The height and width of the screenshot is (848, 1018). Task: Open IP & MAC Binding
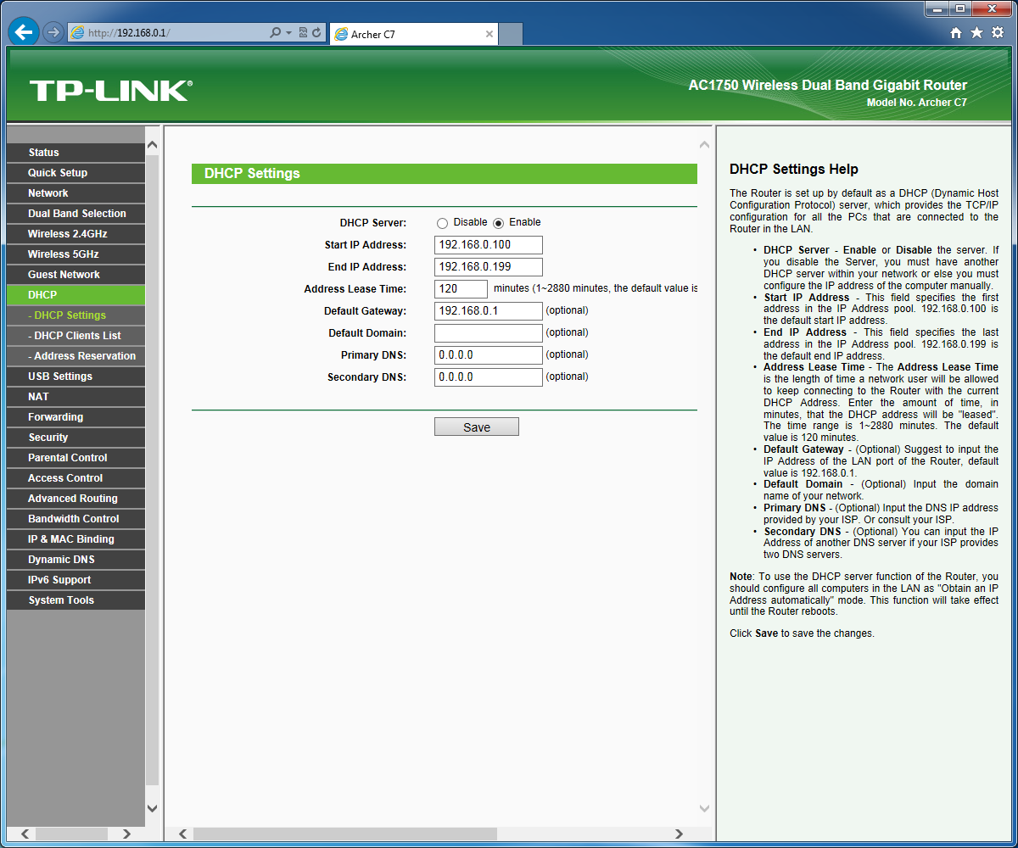pos(76,539)
